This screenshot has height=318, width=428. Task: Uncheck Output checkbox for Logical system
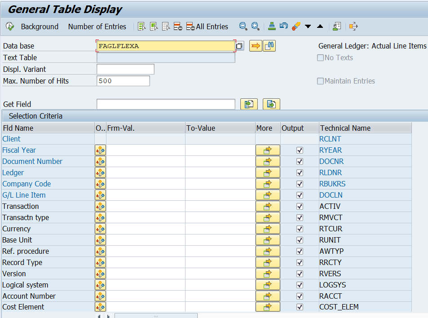coord(300,285)
